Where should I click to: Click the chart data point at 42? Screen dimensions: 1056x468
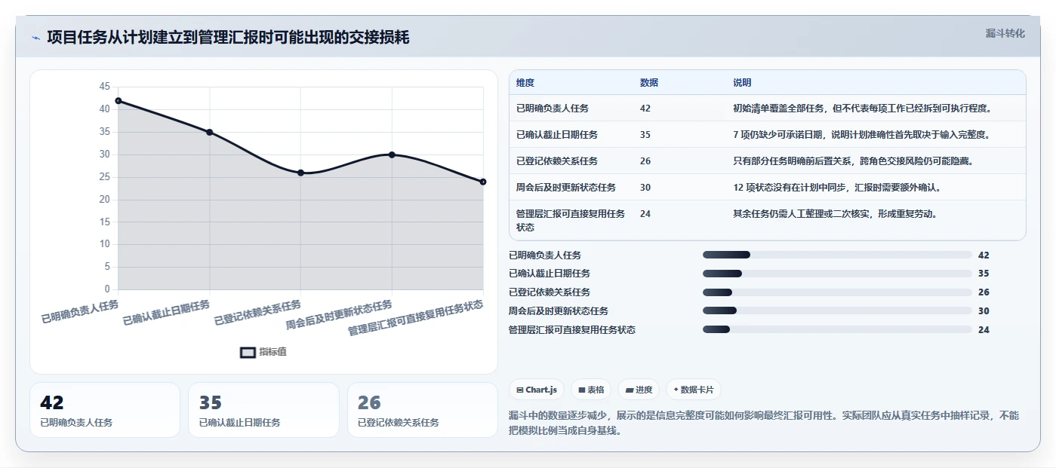point(119,101)
